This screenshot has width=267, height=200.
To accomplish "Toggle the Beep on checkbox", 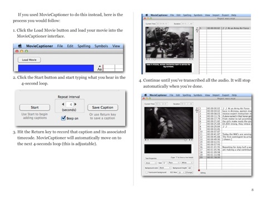I will pyautogui.click(x=63, y=118).
